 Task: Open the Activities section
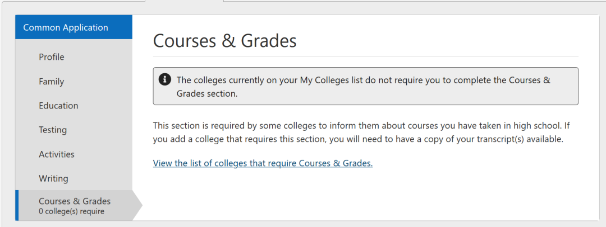tap(57, 154)
